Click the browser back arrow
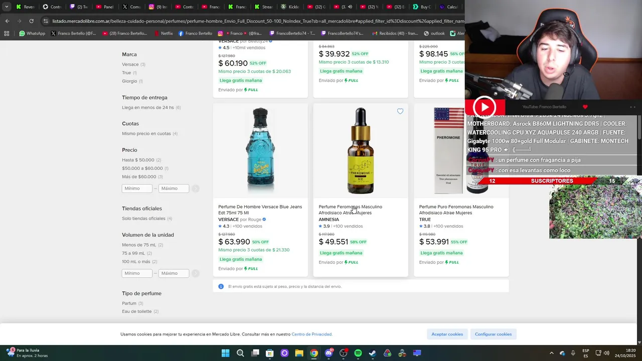This screenshot has height=361, width=642. (7, 21)
